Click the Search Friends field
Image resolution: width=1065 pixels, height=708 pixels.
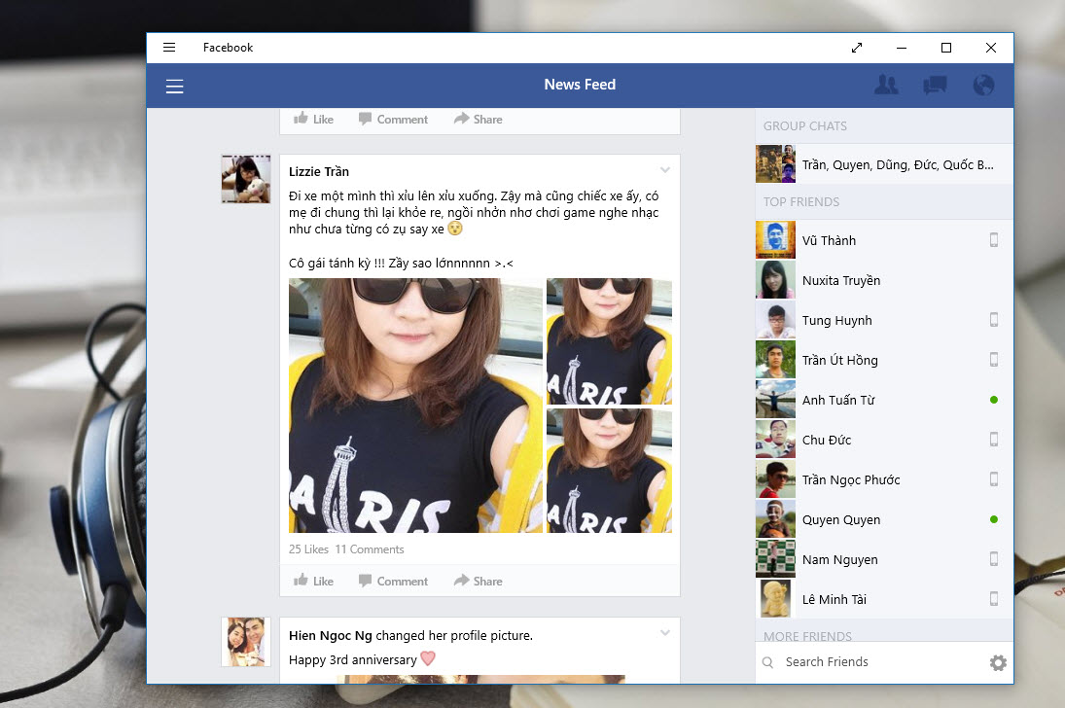875,662
